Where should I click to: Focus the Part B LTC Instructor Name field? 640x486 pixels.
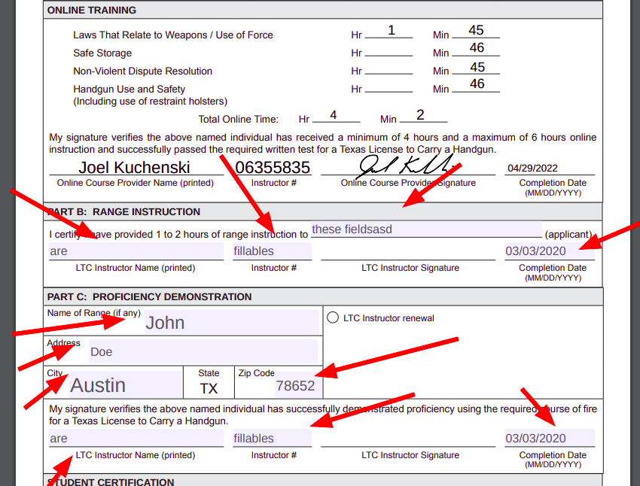[x=136, y=251]
